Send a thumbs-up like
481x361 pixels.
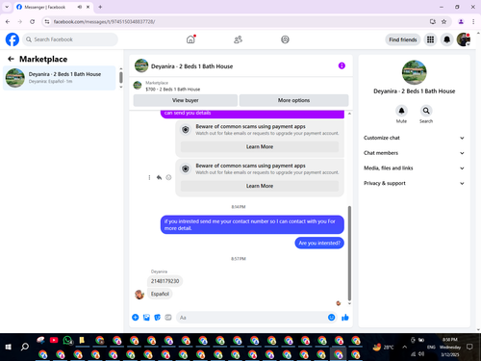coord(345,318)
